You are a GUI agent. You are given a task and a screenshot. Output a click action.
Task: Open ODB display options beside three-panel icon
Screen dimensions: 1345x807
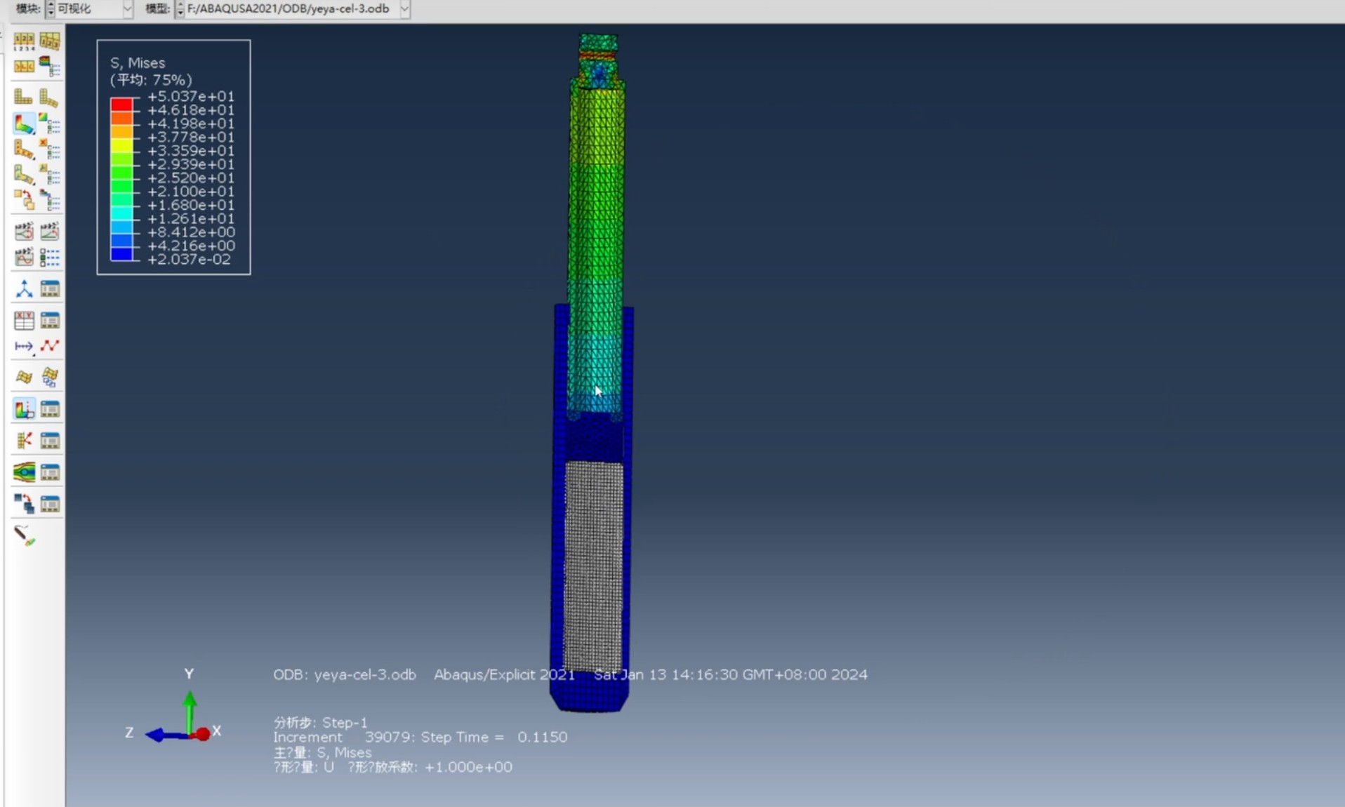tap(50, 67)
